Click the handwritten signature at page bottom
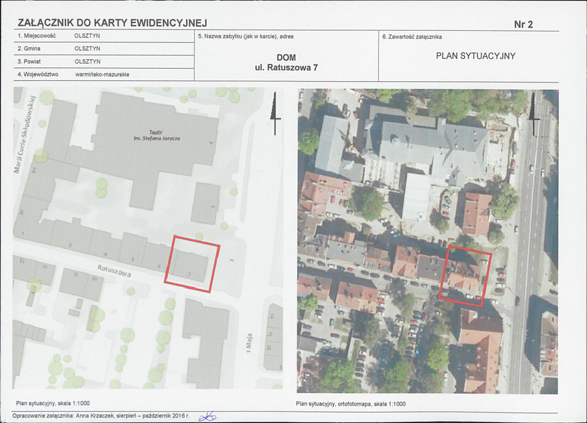This screenshot has width=587, height=423. [207, 416]
